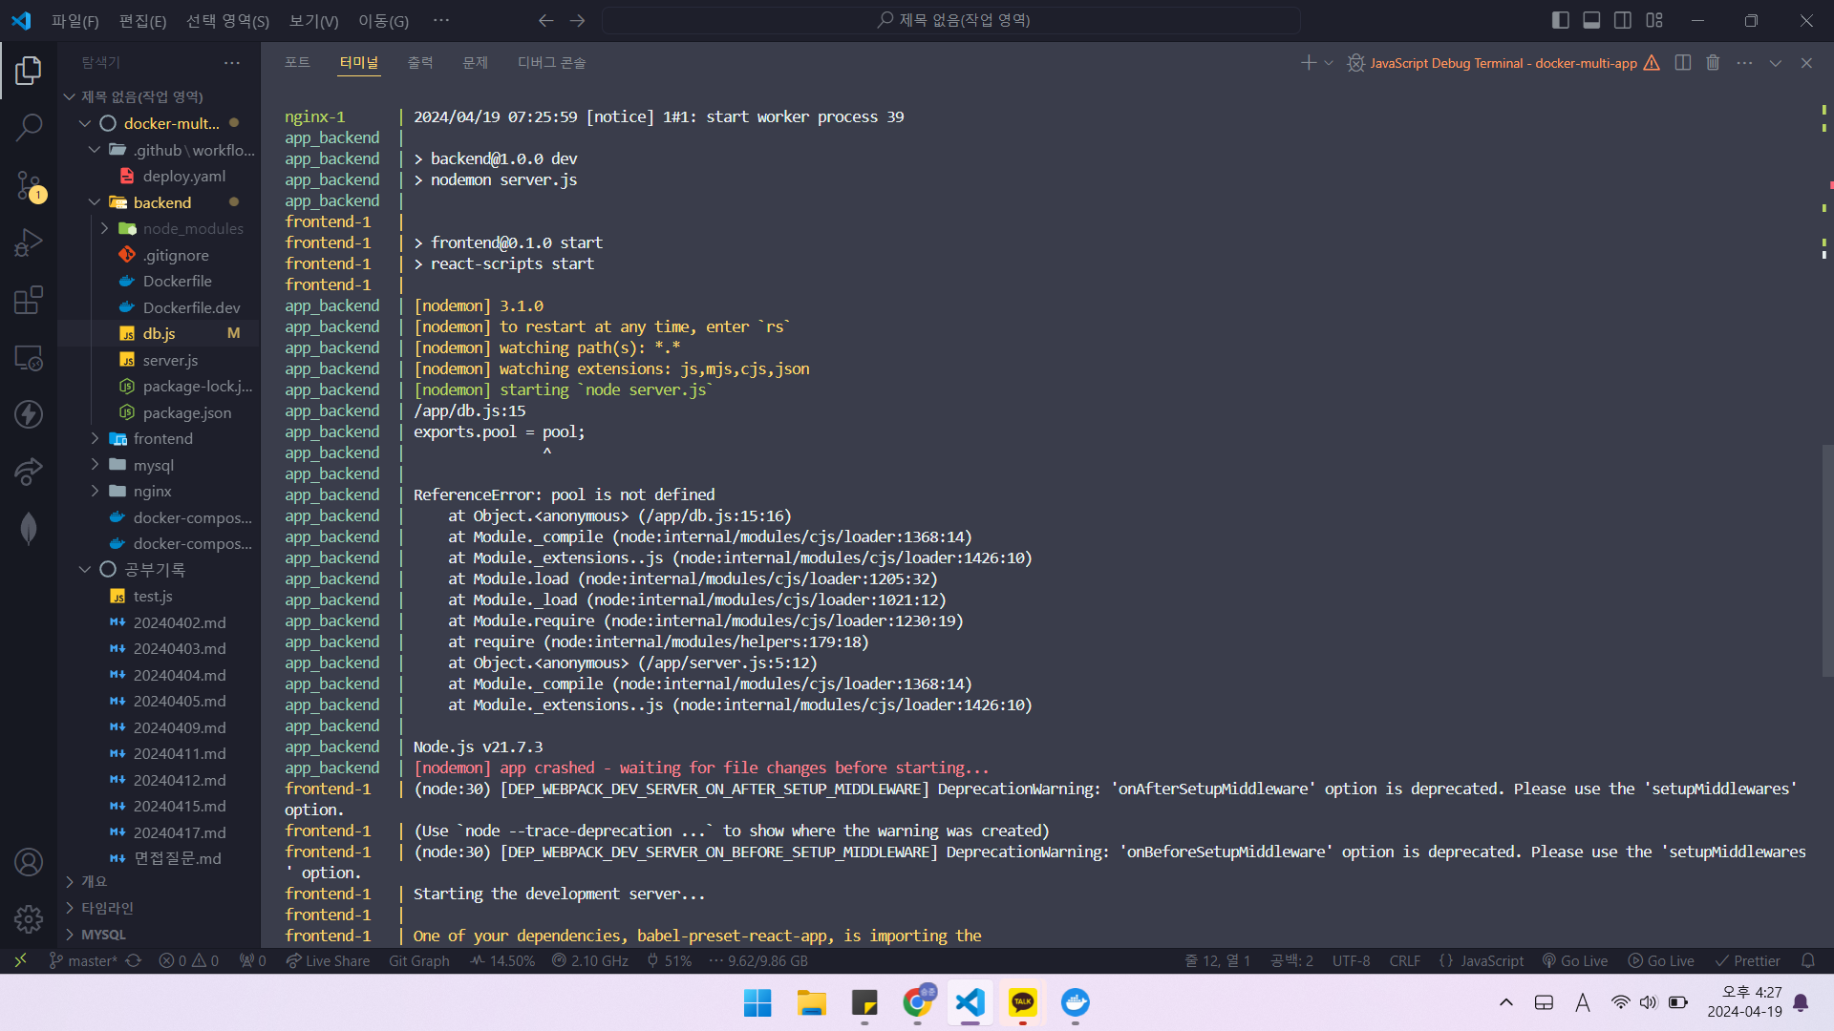This screenshot has height=1031, width=1834.
Task: Click the CRLF line ending indicator
Action: pos(1404,960)
